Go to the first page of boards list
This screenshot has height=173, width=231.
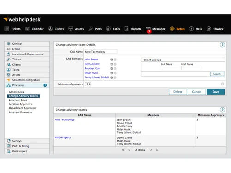point(123,150)
